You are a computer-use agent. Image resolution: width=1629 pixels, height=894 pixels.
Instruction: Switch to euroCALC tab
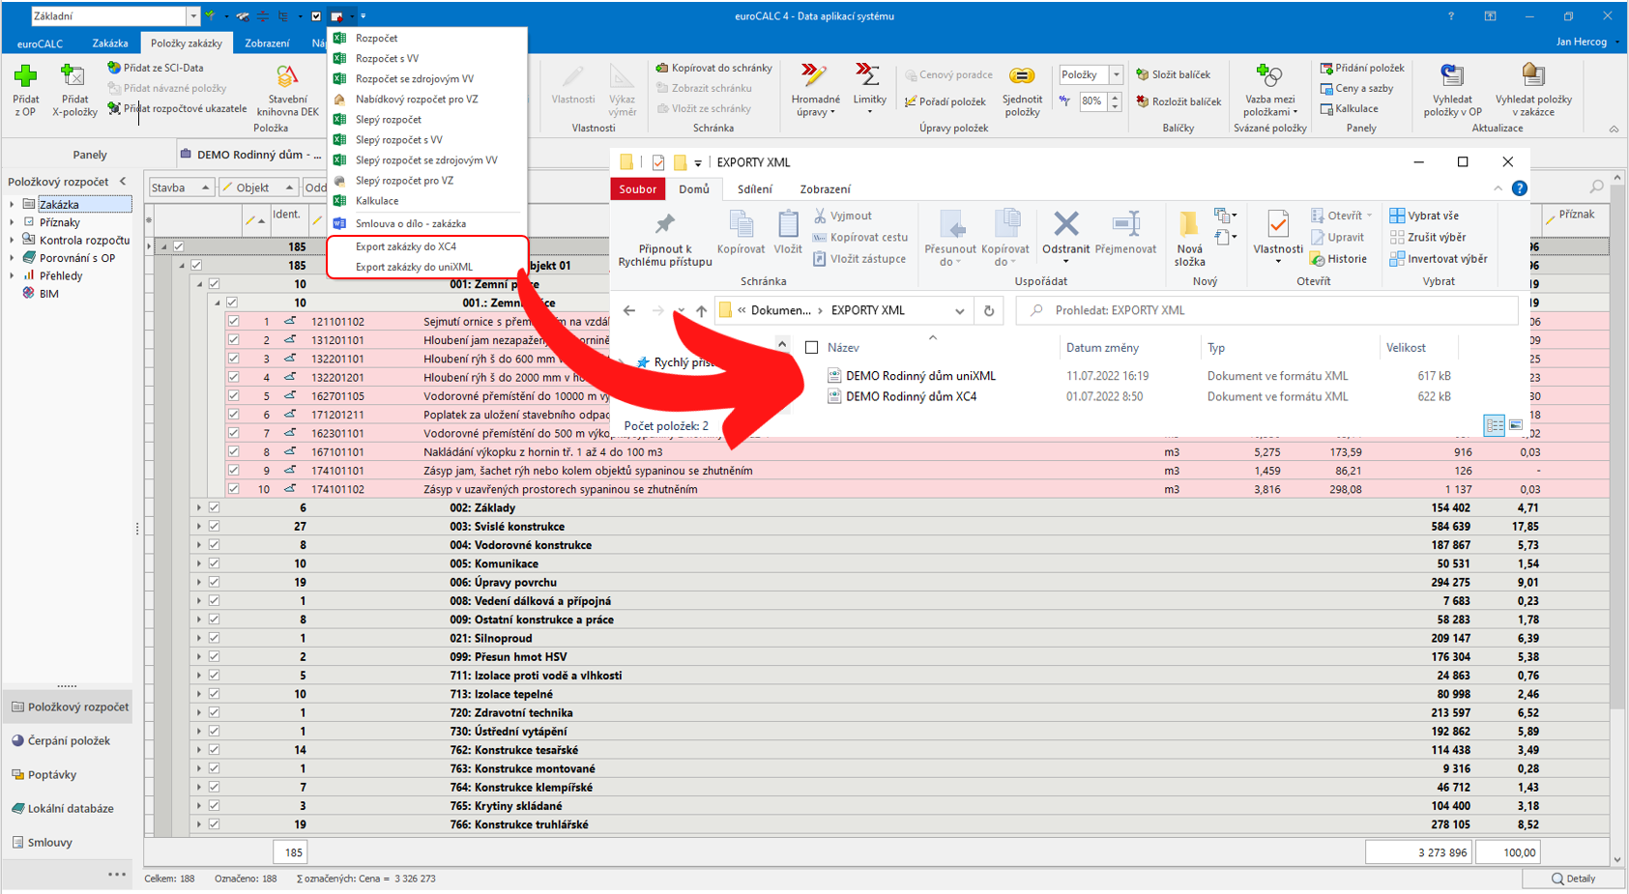coord(40,43)
